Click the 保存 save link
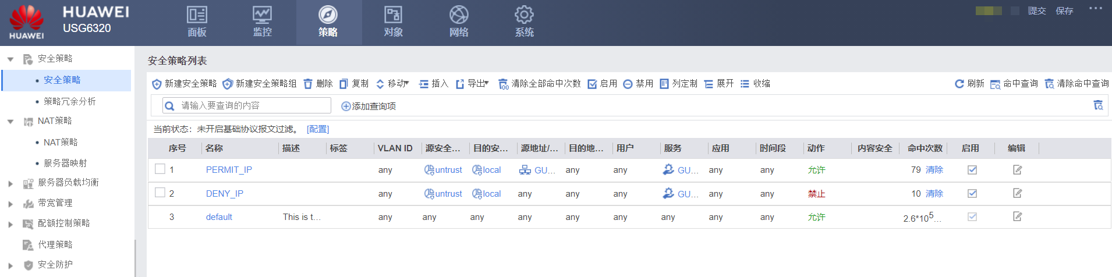 point(1064,11)
